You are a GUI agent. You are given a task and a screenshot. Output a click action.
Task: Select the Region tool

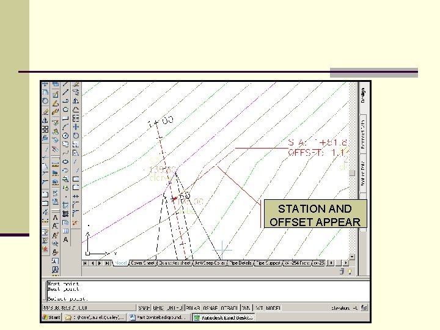pos(65,222)
